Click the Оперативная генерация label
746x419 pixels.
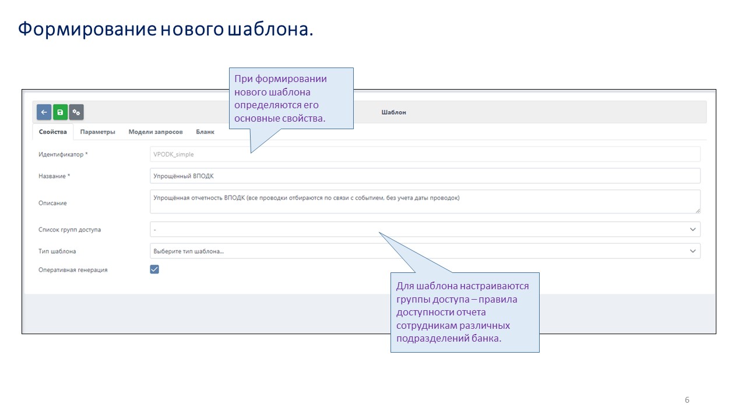coord(73,270)
